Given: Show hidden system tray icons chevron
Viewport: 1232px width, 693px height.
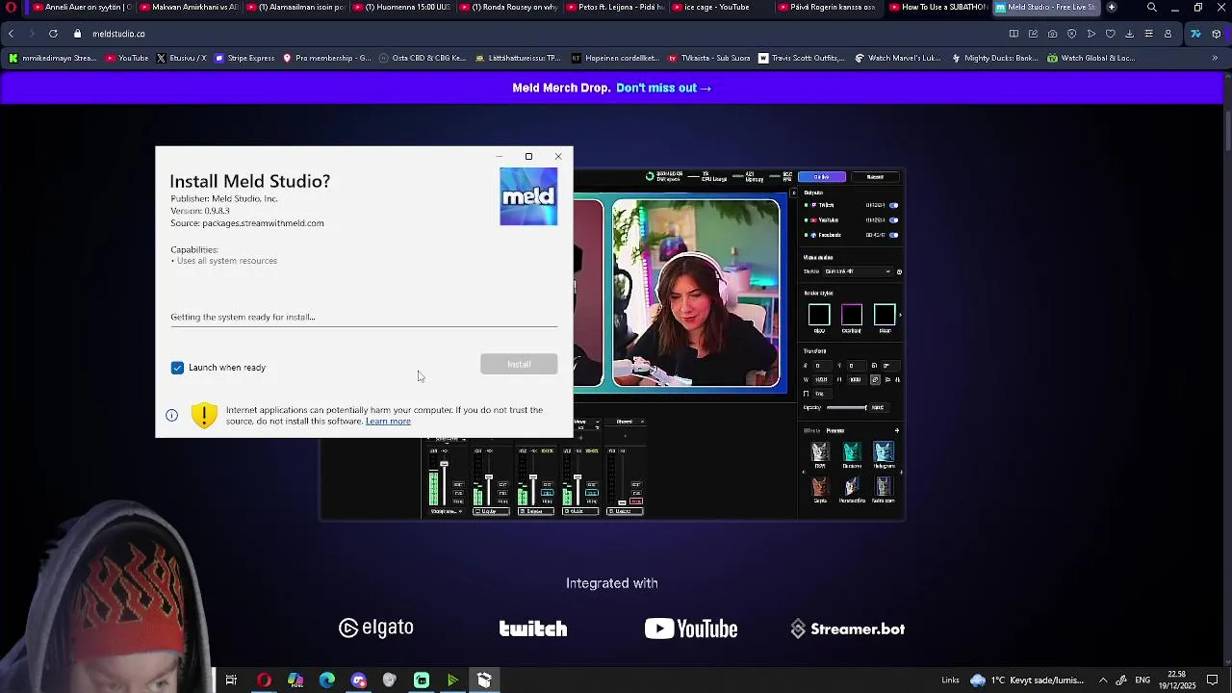Looking at the screenshot, I should tap(1103, 680).
